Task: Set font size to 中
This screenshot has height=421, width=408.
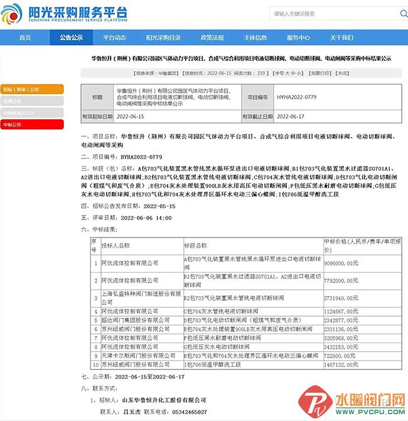Action: click(293, 73)
